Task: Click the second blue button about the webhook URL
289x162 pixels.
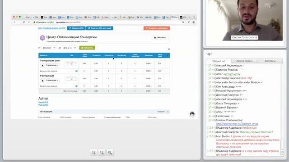Action: 100,28
